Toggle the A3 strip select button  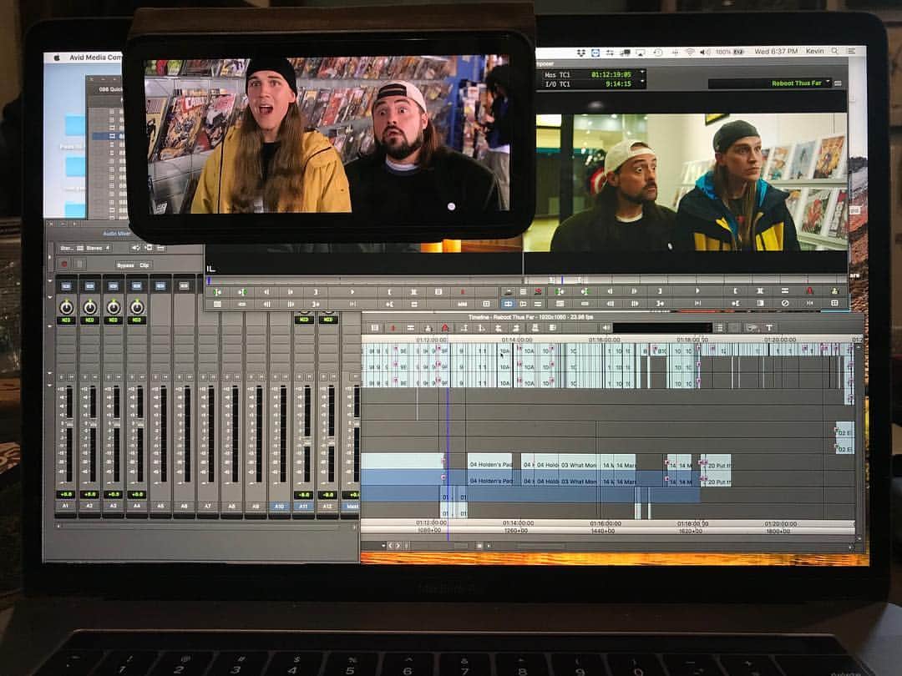114,285
